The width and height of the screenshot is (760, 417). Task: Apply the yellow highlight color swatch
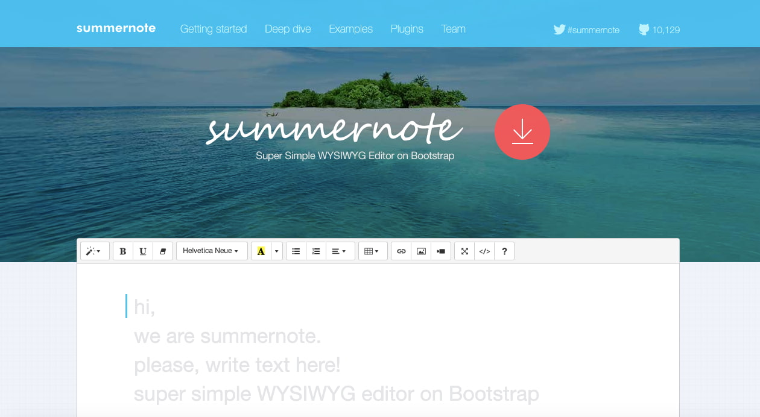261,251
